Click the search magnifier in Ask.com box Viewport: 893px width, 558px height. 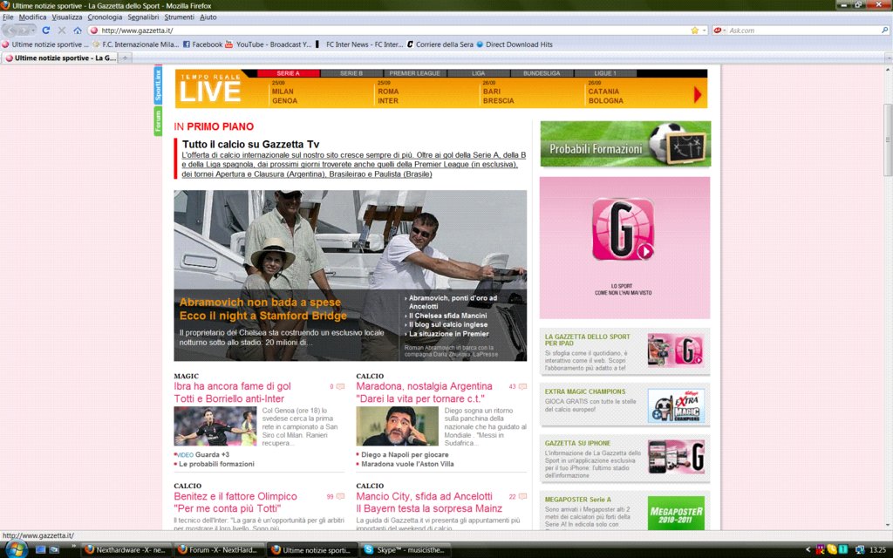(x=884, y=31)
